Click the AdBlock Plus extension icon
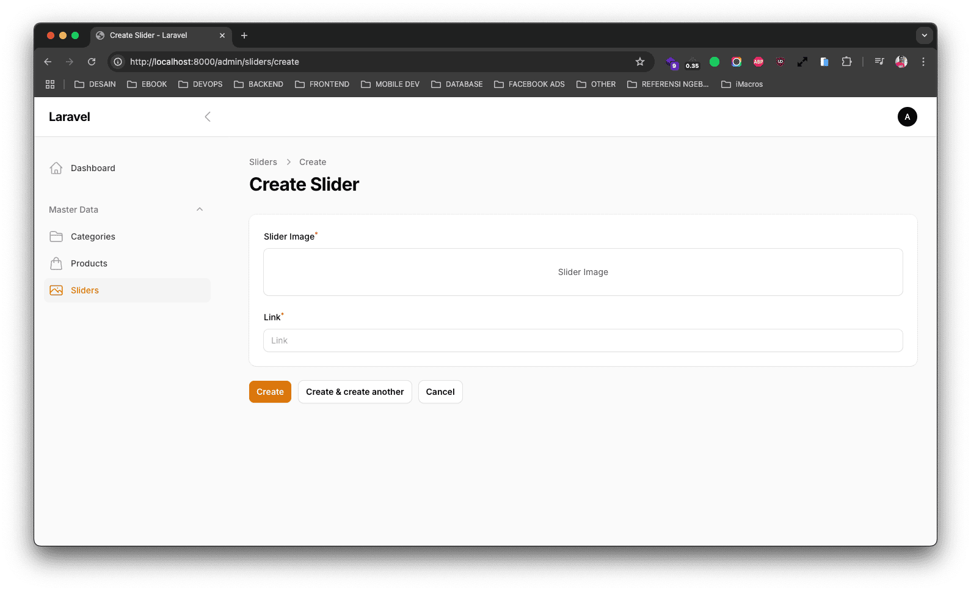This screenshot has height=591, width=971. [758, 62]
